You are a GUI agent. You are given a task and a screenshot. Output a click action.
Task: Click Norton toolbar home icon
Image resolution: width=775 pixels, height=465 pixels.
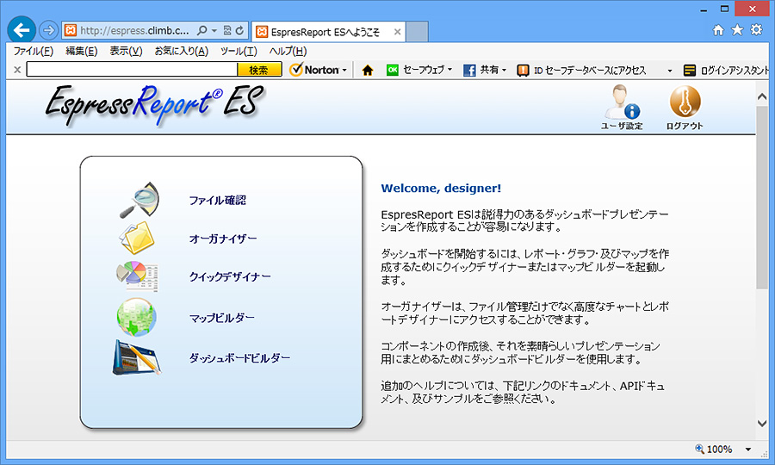point(367,70)
